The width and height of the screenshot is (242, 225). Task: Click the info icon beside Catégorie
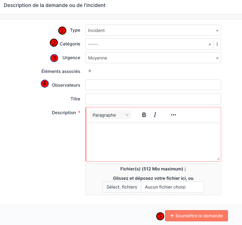[217, 44]
